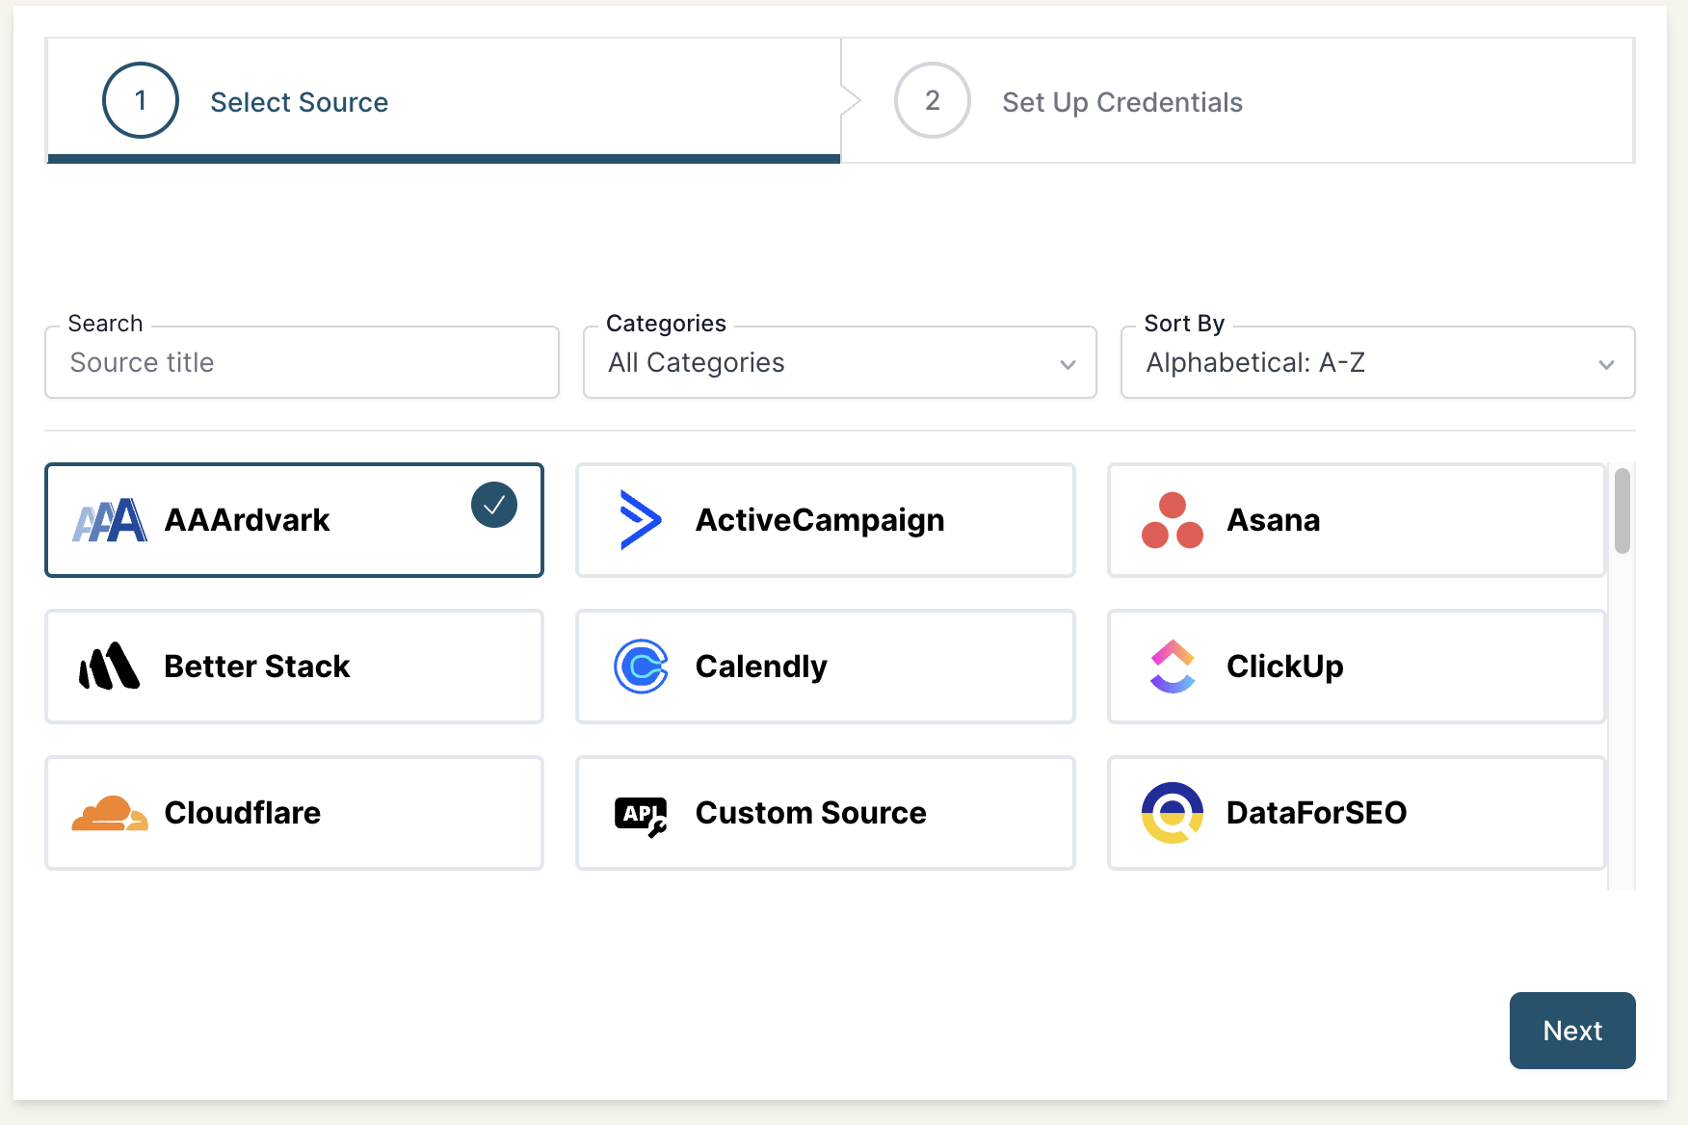
Task: Click the Cloudflare cloud icon
Action: click(x=109, y=813)
